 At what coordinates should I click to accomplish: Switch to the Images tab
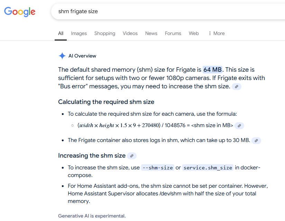[79, 33]
